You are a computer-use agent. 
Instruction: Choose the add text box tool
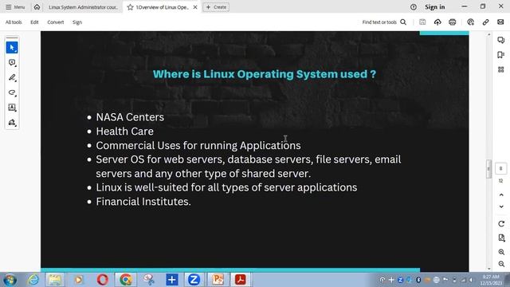[x=12, y=108]
